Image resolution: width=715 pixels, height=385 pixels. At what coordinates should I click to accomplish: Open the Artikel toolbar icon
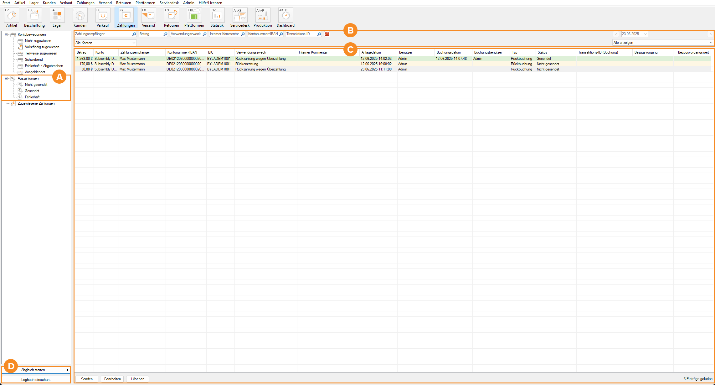[12, 15]
